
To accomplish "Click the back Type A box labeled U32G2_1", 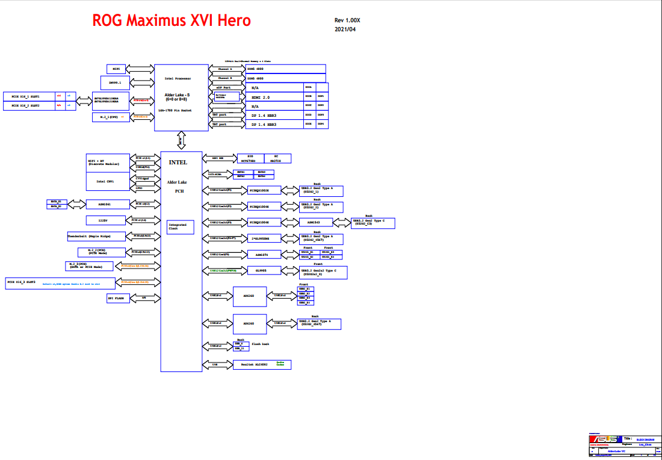I will pos(321,191).
